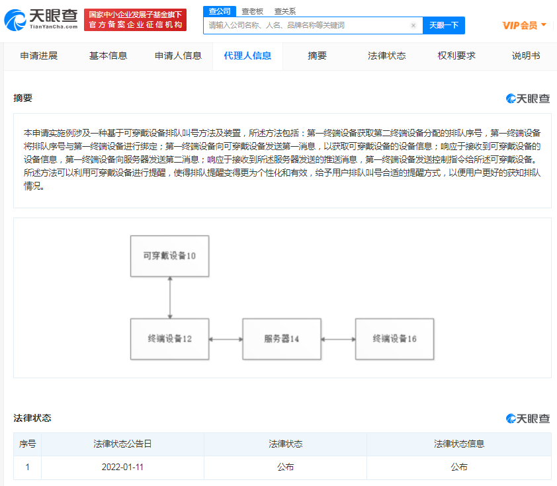The image size is (557, 486).
Task: Switch to the 基本信息 tab
Action: pos(108,56)
